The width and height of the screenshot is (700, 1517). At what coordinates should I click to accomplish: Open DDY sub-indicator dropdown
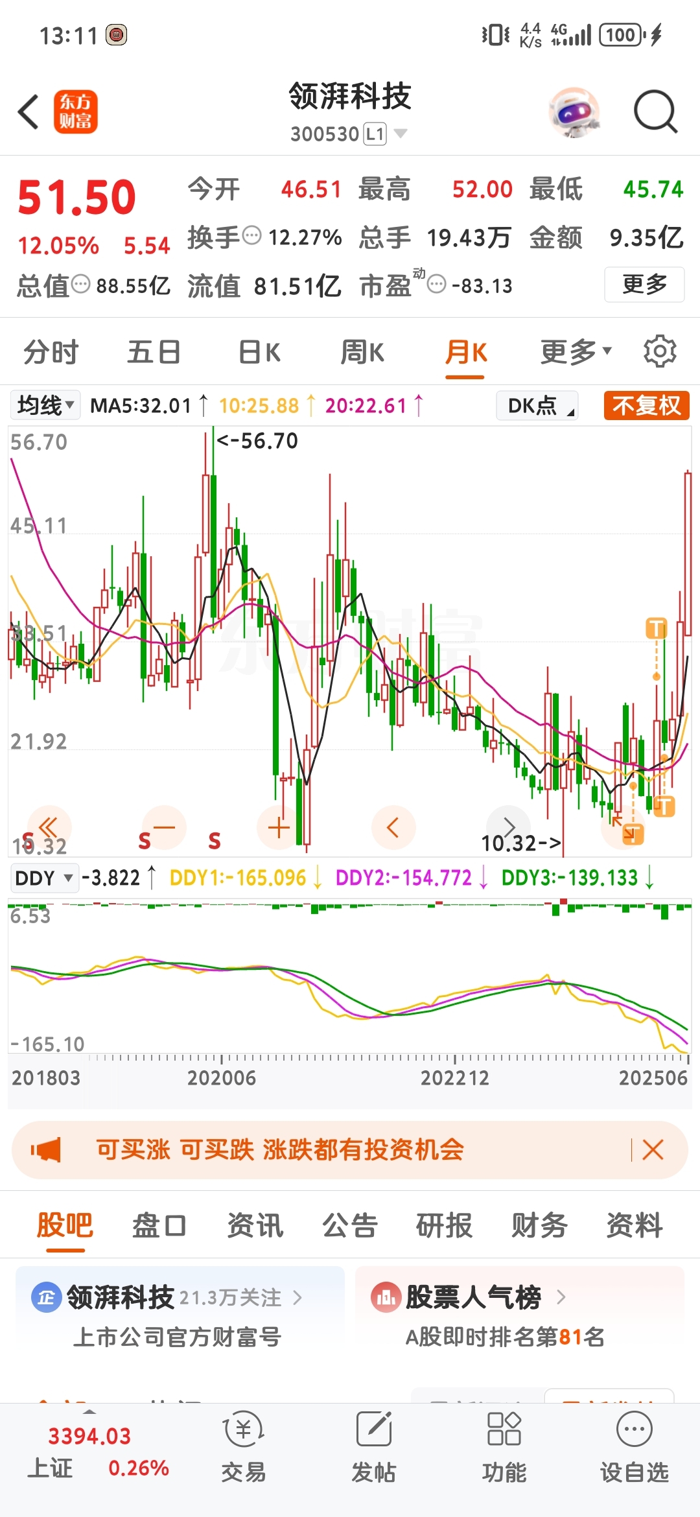[43, 878]
